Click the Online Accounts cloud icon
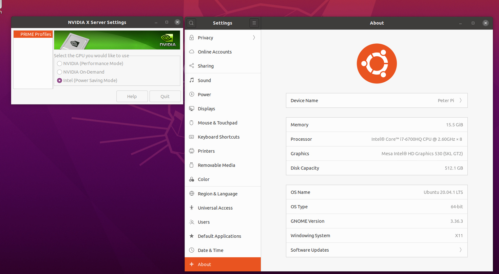 pos(192,52)
